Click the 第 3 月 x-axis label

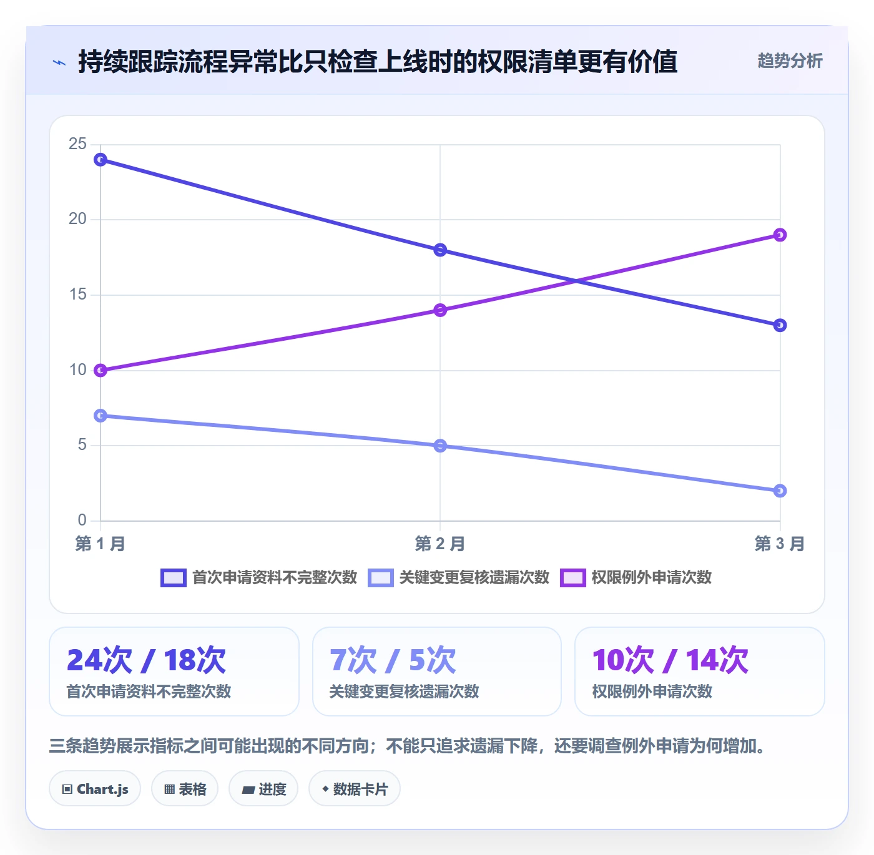(780, 544)
